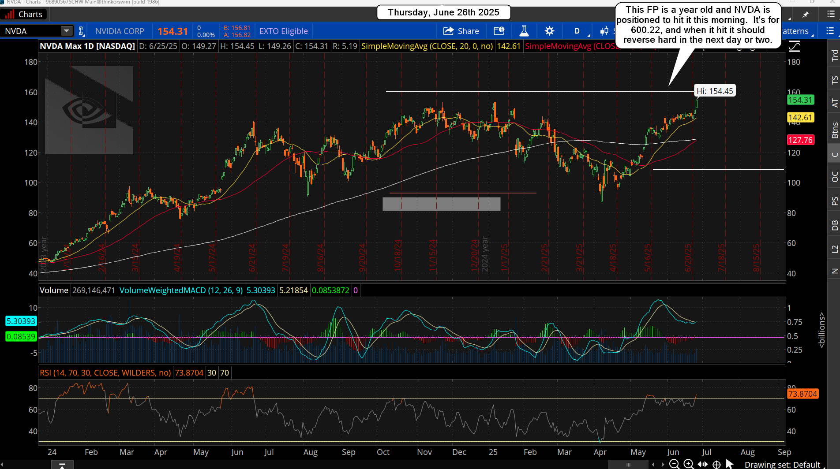Select the pointer arrow tool
Screen dimensions: 840x469
coord(729,464)
